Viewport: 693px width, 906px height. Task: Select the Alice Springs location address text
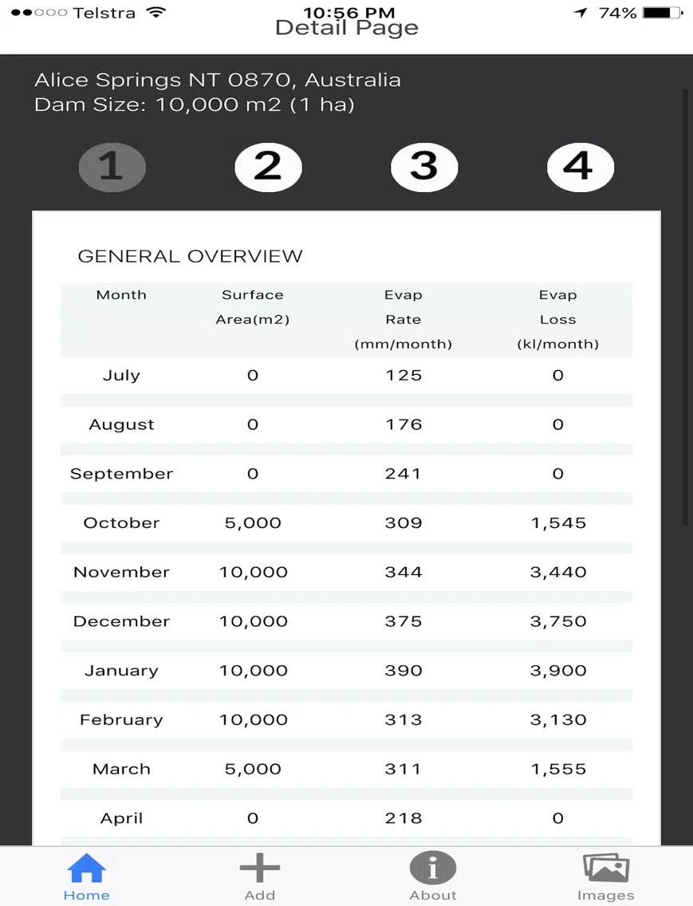click(x=218, y=80)
